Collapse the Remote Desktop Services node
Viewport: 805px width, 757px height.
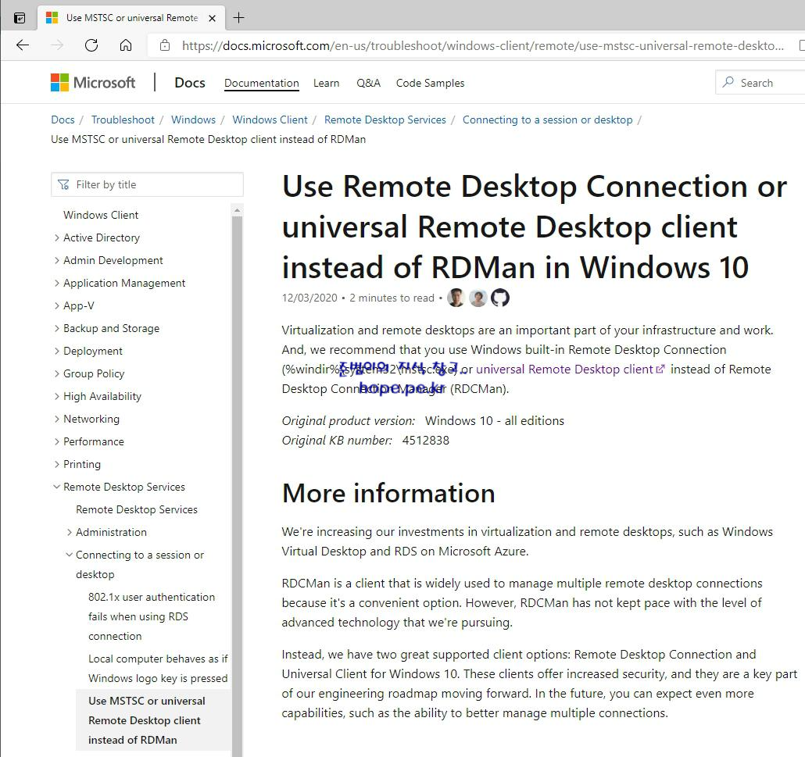[56, 487]
